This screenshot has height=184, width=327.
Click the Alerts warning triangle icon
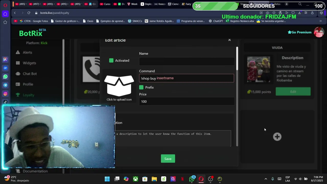click(18, 52)
